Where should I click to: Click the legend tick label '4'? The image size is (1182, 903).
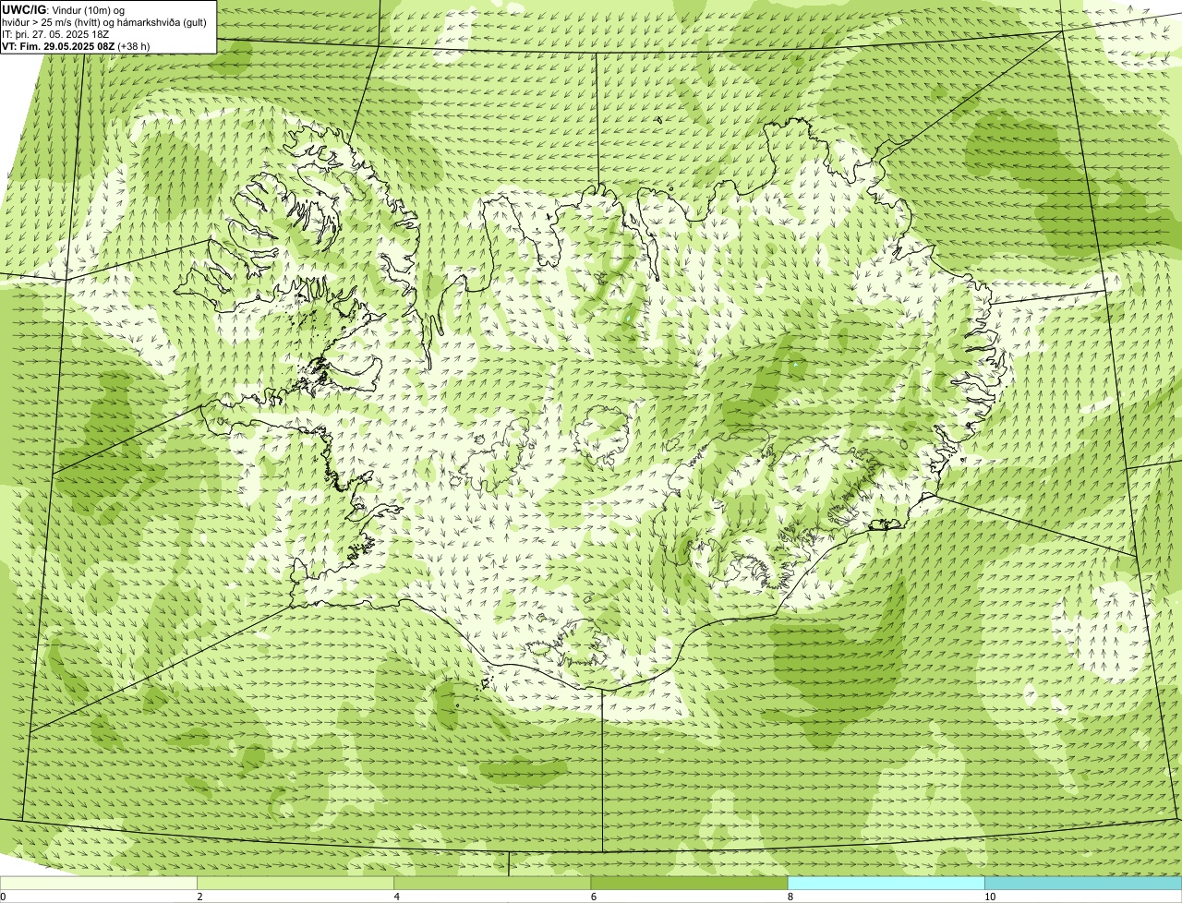(397, 897)
